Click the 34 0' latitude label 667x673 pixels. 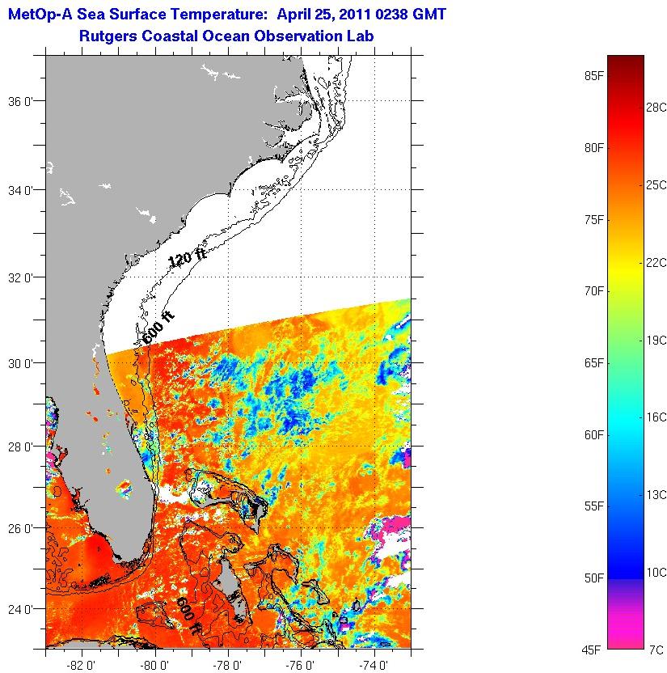[21, 190]
